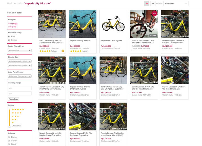Click the 8% discount badge
Viewport: 202px width, 146px height.
point(154,13)
